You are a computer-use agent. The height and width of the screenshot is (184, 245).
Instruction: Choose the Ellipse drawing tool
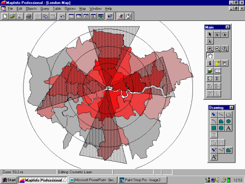pos(228,121)
